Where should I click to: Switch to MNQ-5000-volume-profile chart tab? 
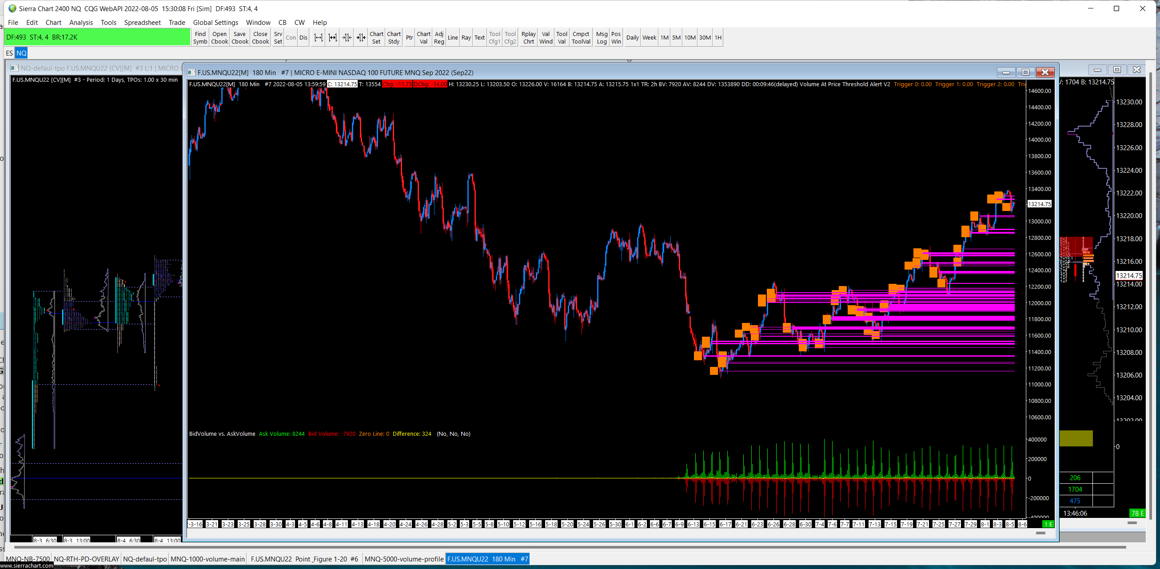coord(404,559)
